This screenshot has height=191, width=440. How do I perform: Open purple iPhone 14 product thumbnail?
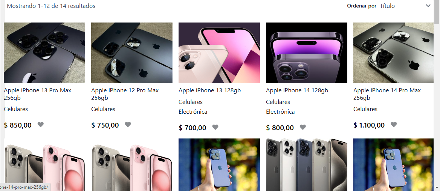[x=306, y=53]
